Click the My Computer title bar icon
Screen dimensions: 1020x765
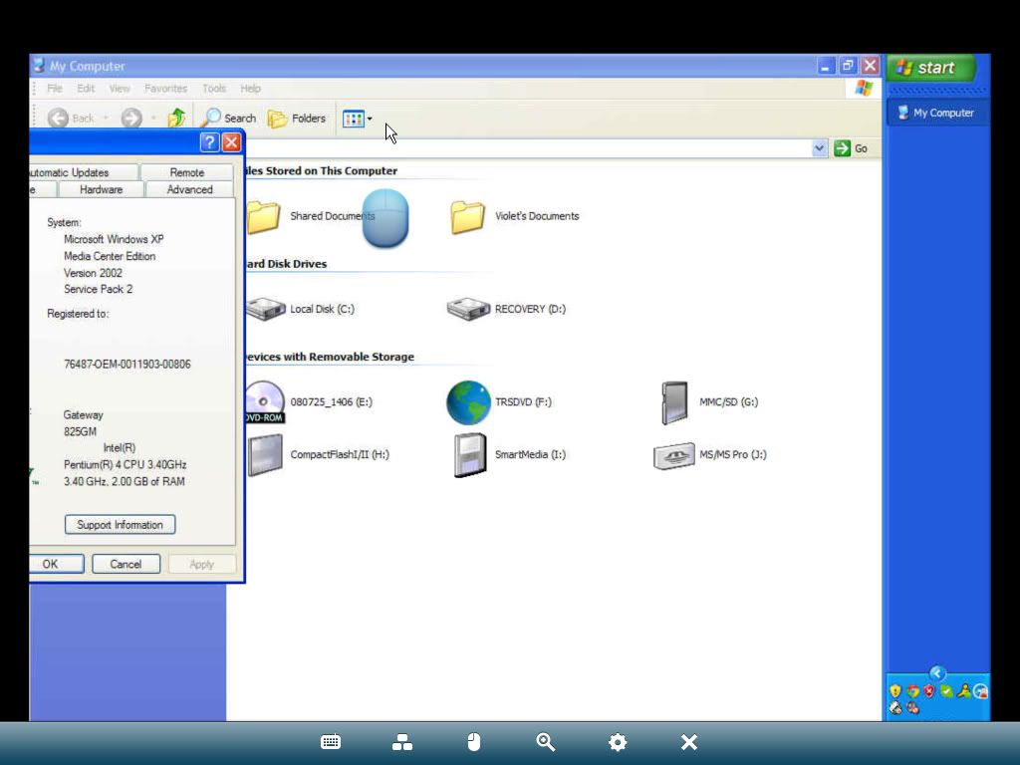39,65
